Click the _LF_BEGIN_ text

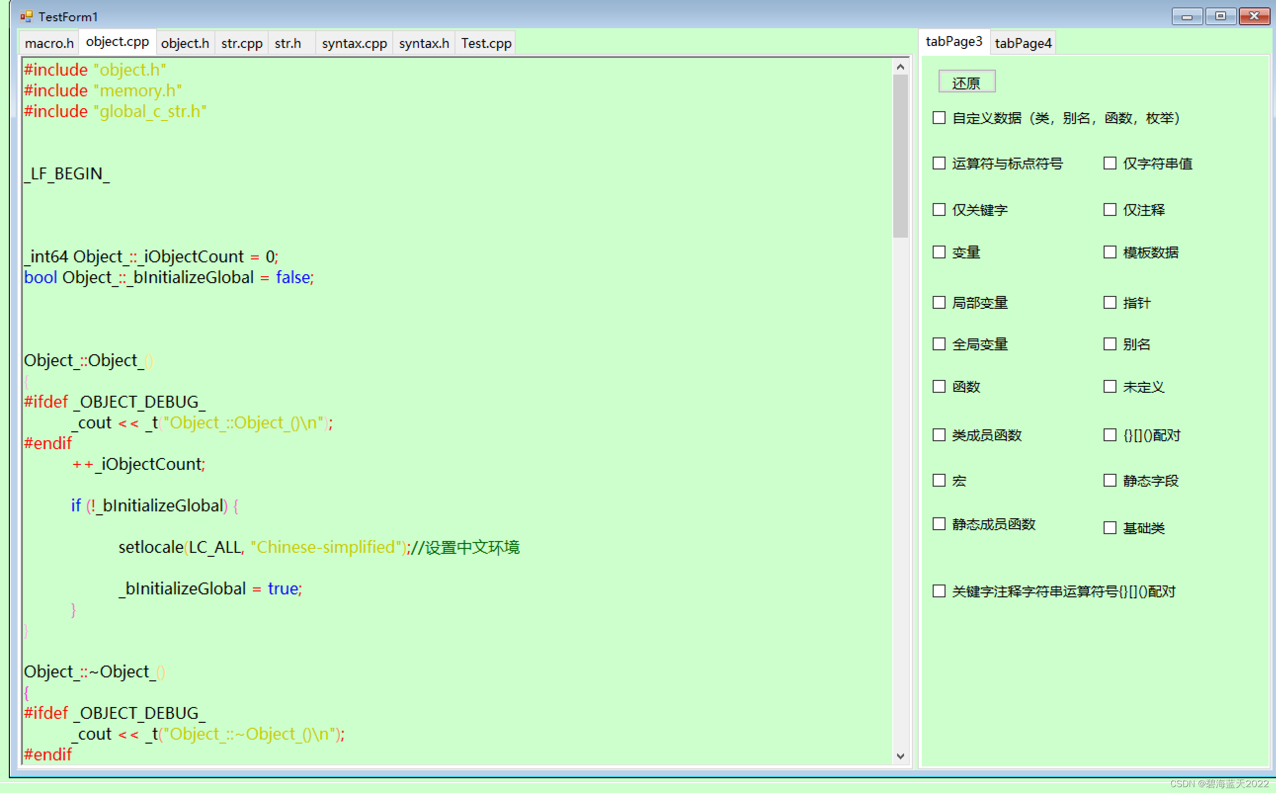tap(67, 173)
